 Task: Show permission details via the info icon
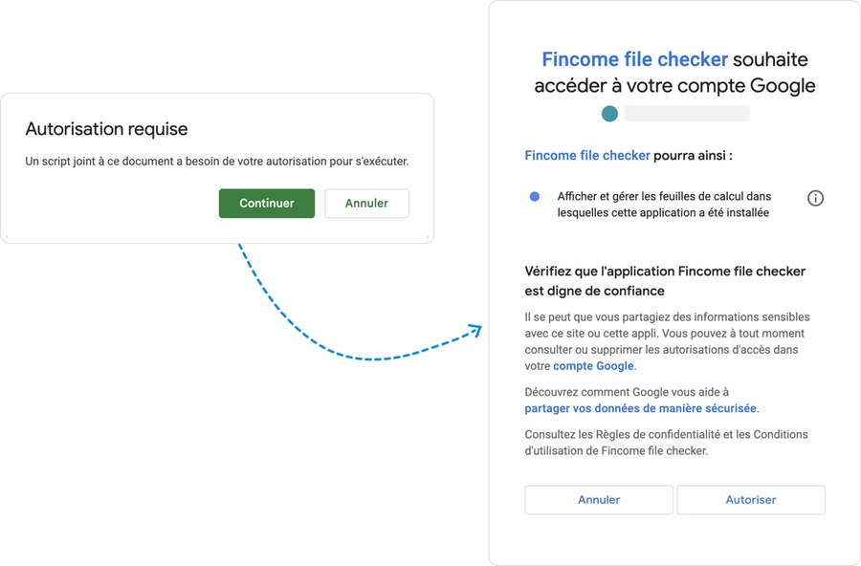(815, 198)
